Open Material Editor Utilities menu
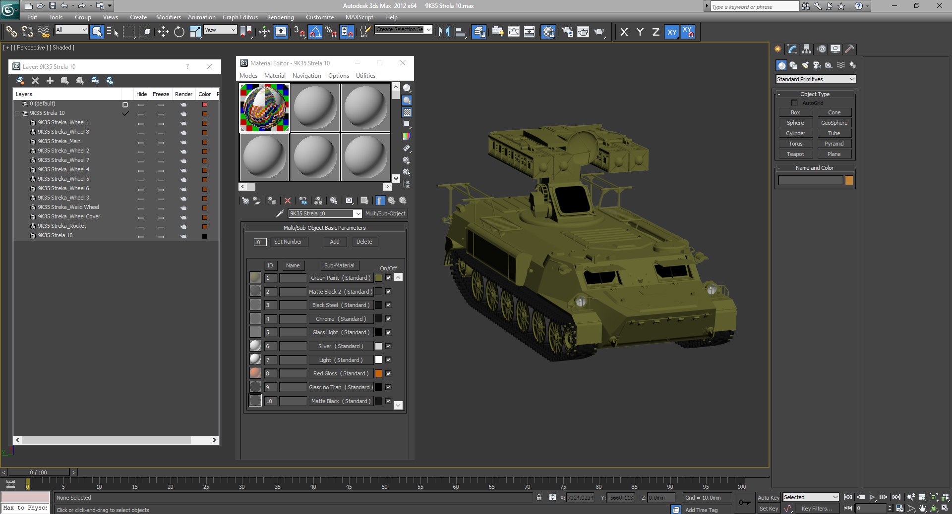 (x=365, y=76)
